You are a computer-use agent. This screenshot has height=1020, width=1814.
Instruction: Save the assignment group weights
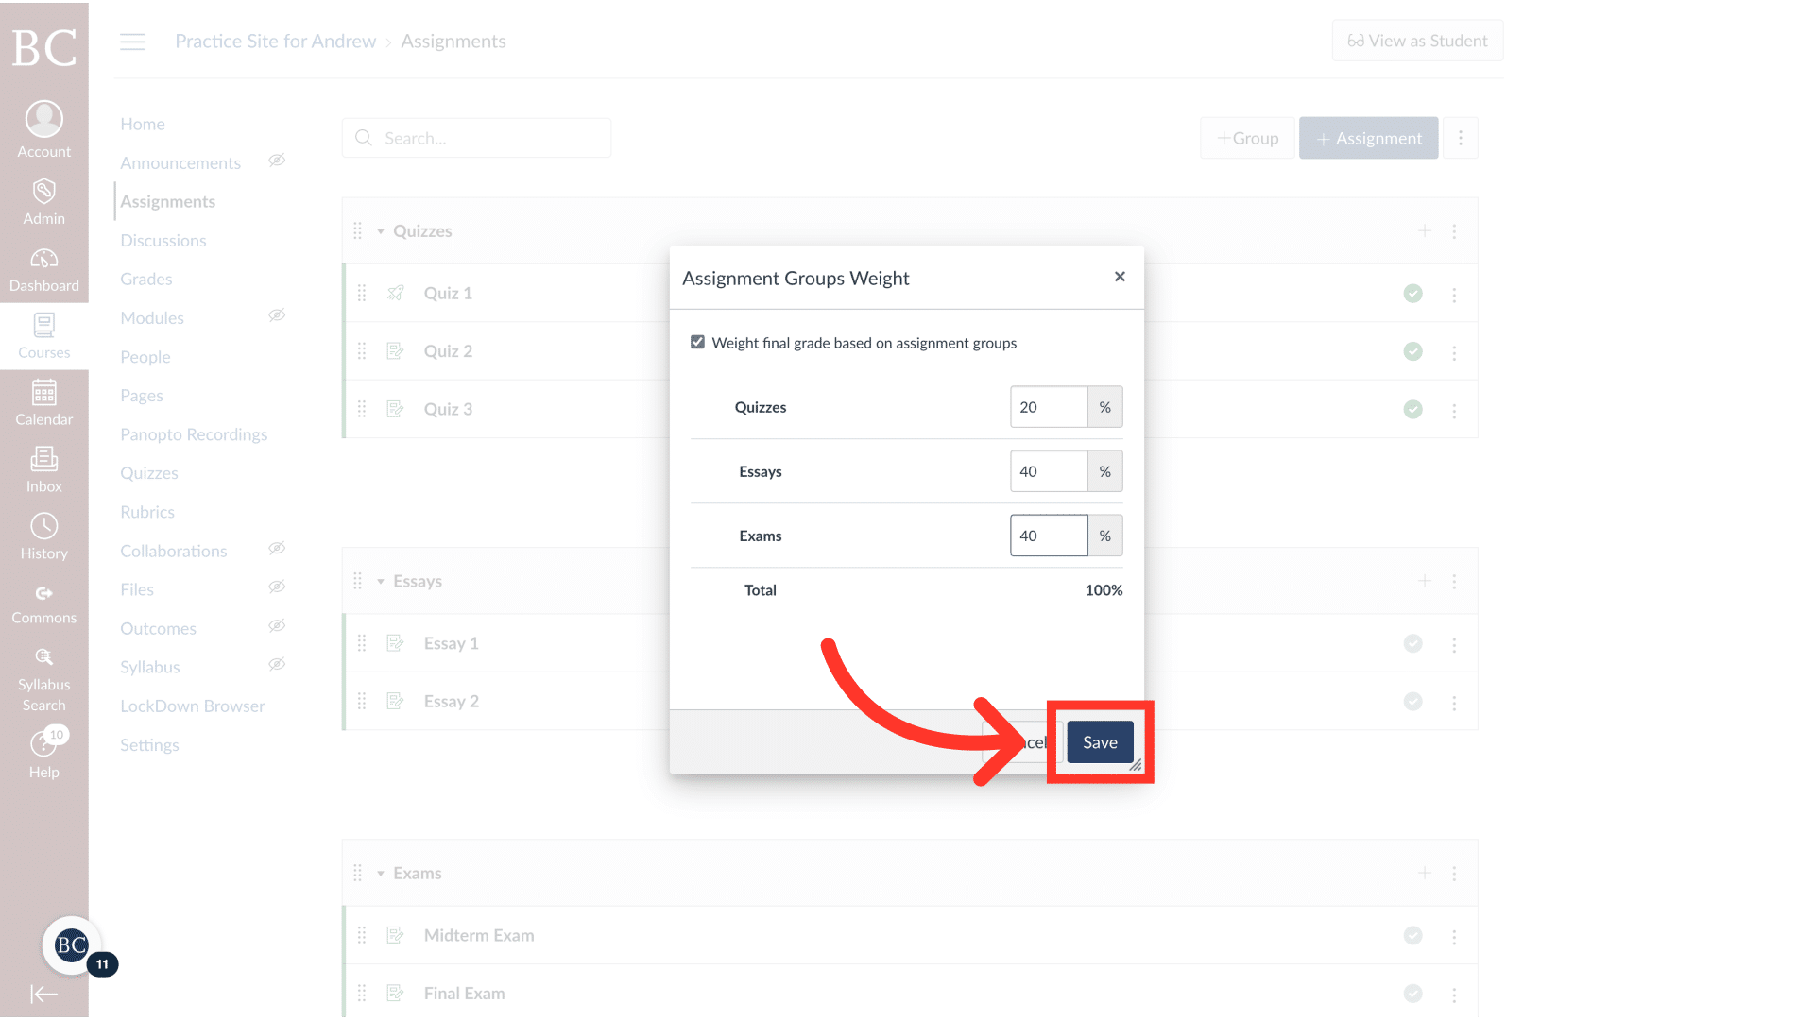point(1099,741)
